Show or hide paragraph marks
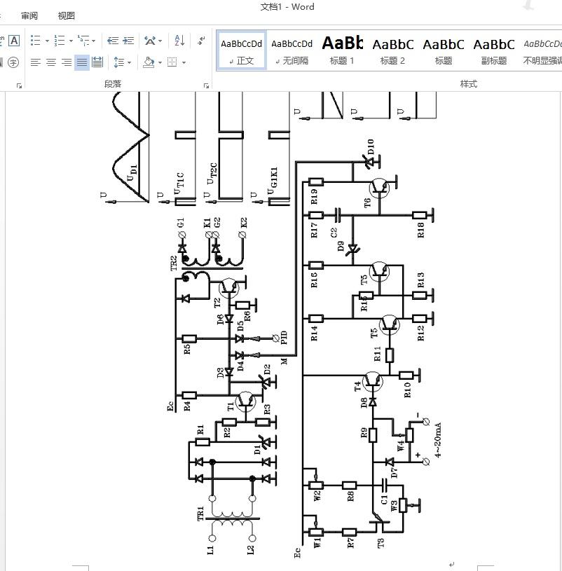 click(x=201, y=41)
